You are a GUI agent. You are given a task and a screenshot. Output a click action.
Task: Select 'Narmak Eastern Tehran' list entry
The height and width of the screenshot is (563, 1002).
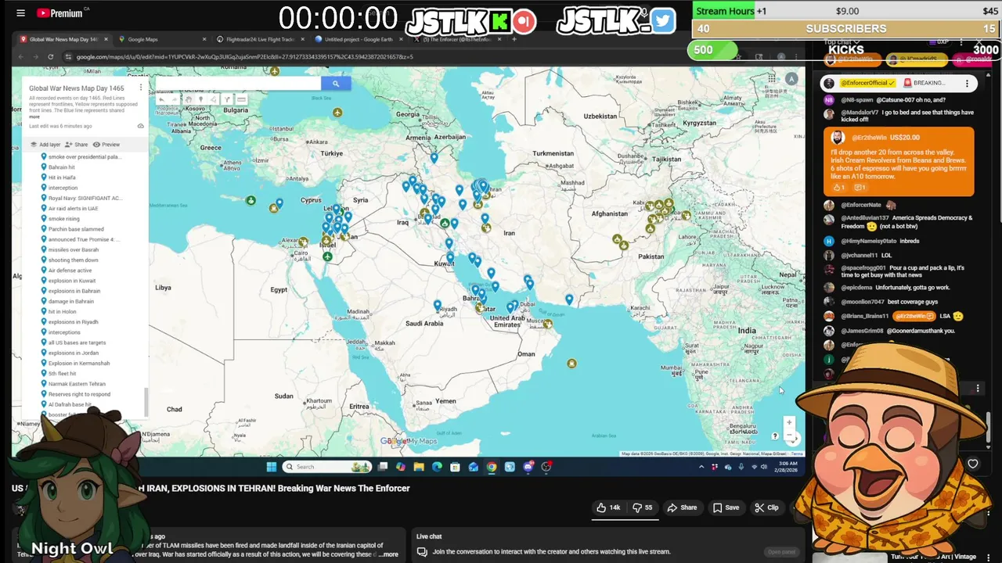click(77, 384)
